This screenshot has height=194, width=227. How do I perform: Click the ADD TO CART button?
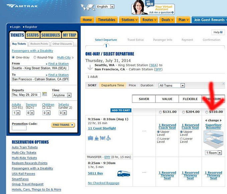121,110
